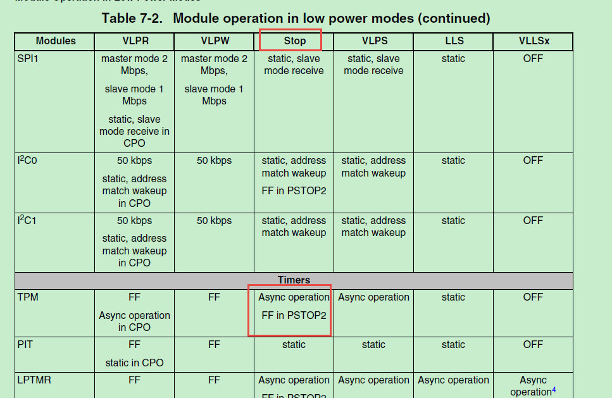Click 'OFF' in TPM VLLSx cell
This screenshot has width=612, height=398.
(x=533, y=297)
